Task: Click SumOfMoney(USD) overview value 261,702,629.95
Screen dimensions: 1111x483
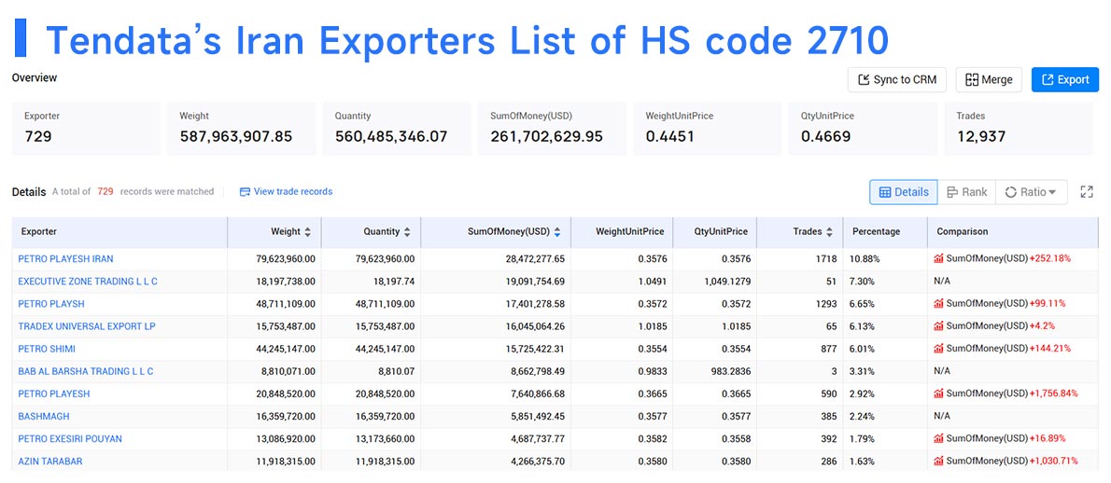Action: pos(546,136)
